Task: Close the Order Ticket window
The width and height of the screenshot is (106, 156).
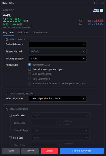Action: (x=103, y=3)
